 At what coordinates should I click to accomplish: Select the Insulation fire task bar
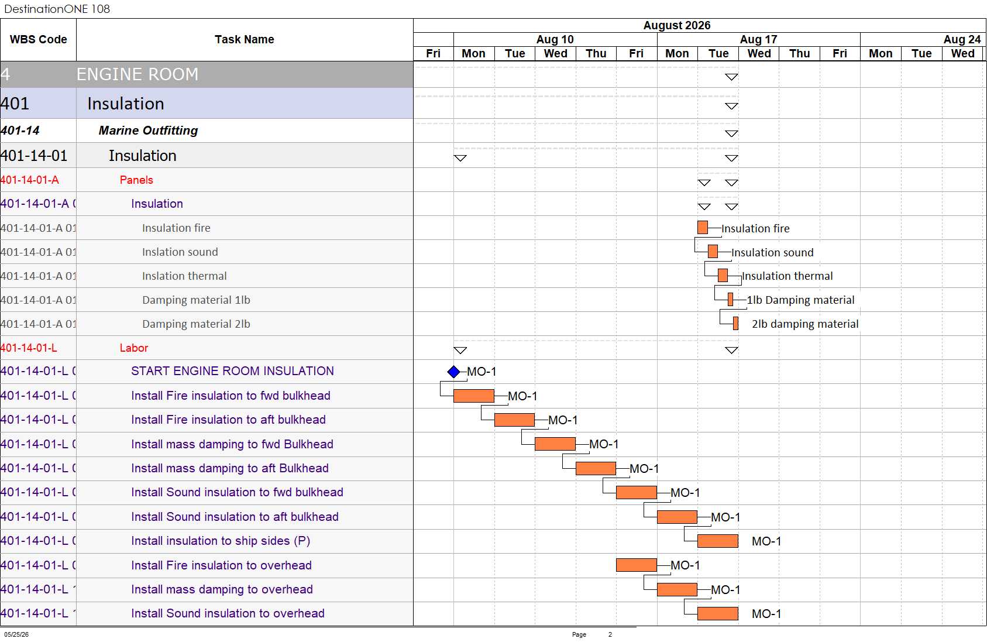pos(703,228)
